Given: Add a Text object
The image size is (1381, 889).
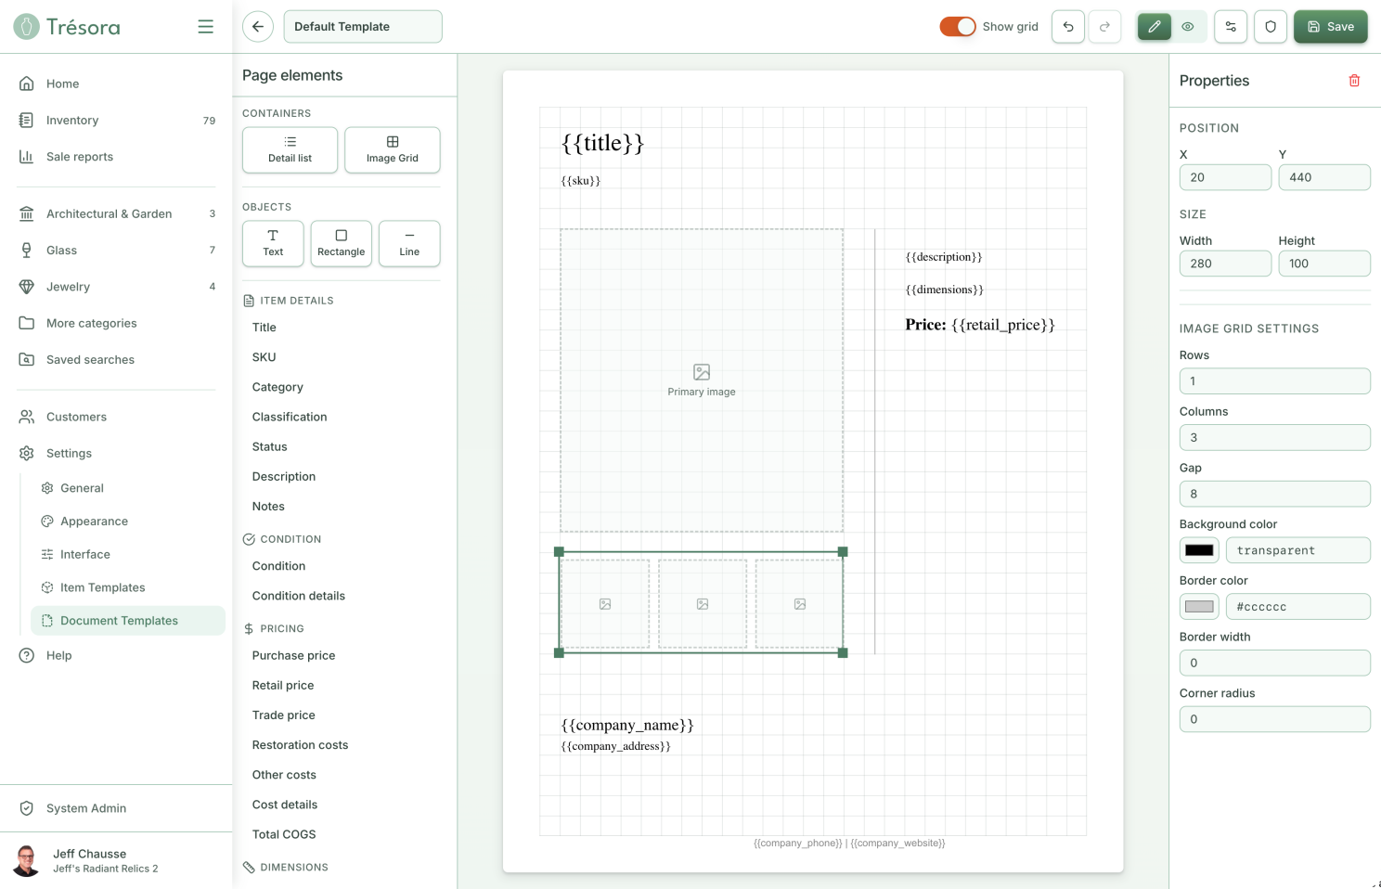Looking at the screenshot, I should [273, 243].
